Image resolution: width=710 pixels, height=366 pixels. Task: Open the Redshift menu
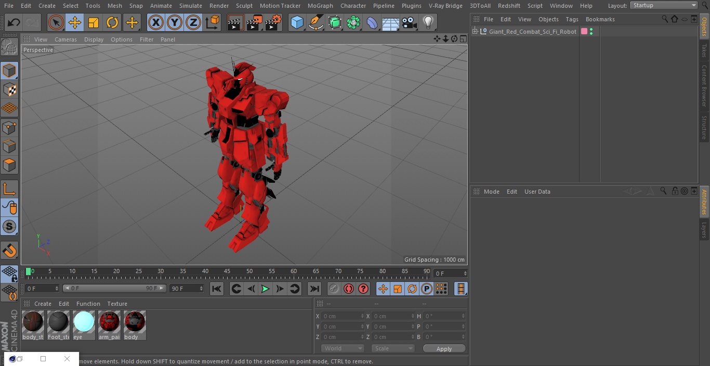tap(509, 6)
